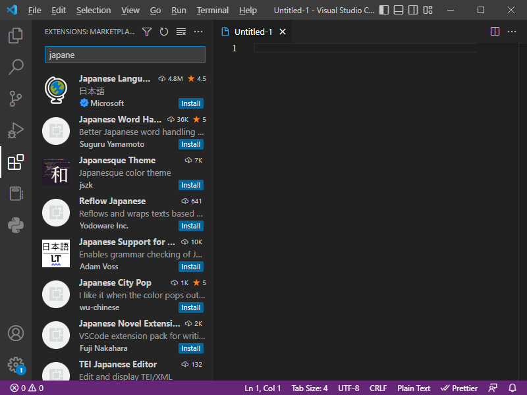Change indentation via Tab Size: 4
Viewport: 527px width, 395px height.
tap(309, 388)
